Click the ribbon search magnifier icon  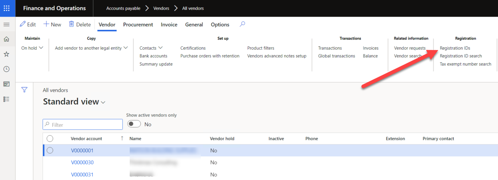(x=242, y=24)
